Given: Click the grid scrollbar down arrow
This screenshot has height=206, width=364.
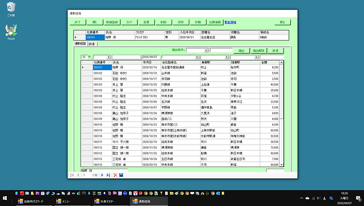Looking at the screenshot, I should point(281,165).
